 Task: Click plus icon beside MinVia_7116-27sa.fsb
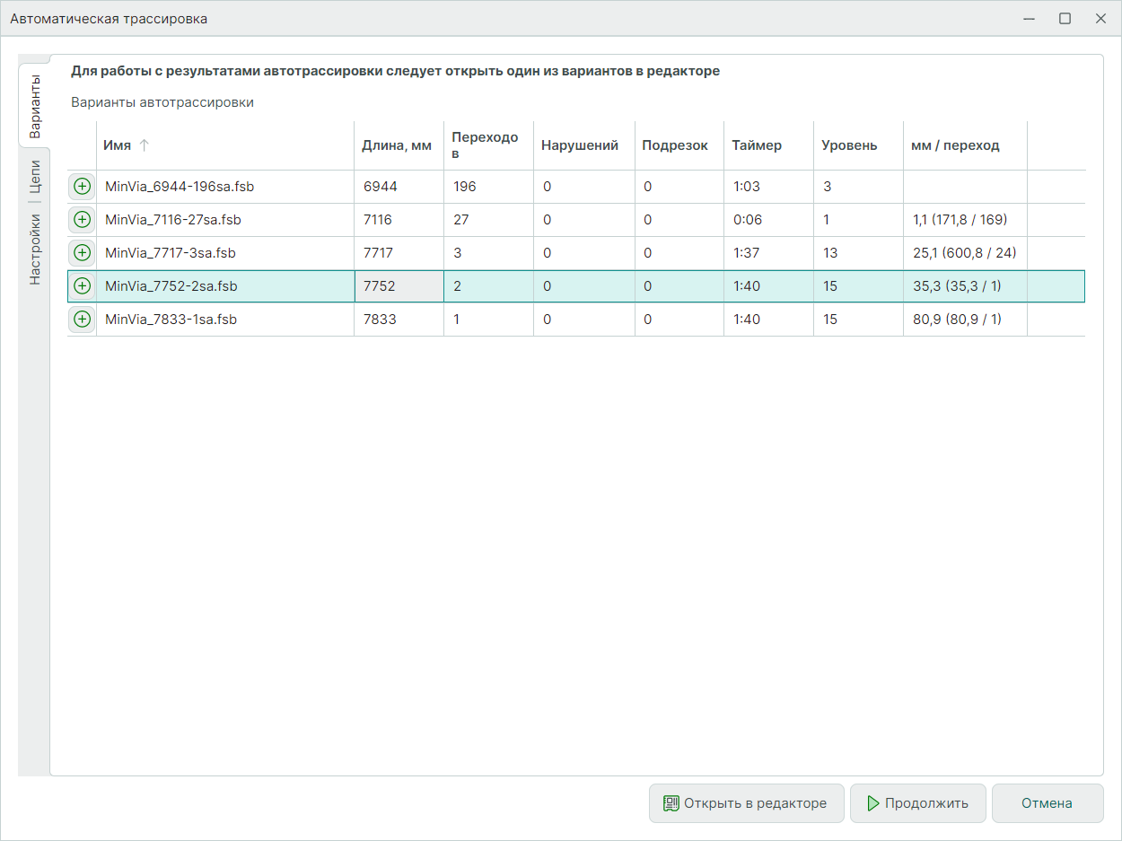click(82, 220)
